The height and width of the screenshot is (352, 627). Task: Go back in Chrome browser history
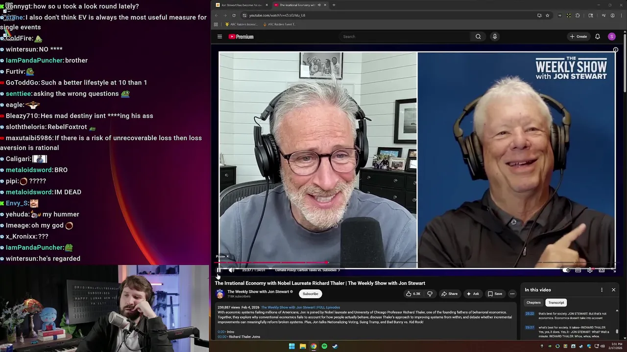click(x=217, y=15)
